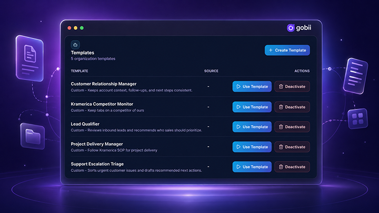Deactivate the Project Delivery Manager template
This screenshot has height=213, width=379.
click(292, 147)
